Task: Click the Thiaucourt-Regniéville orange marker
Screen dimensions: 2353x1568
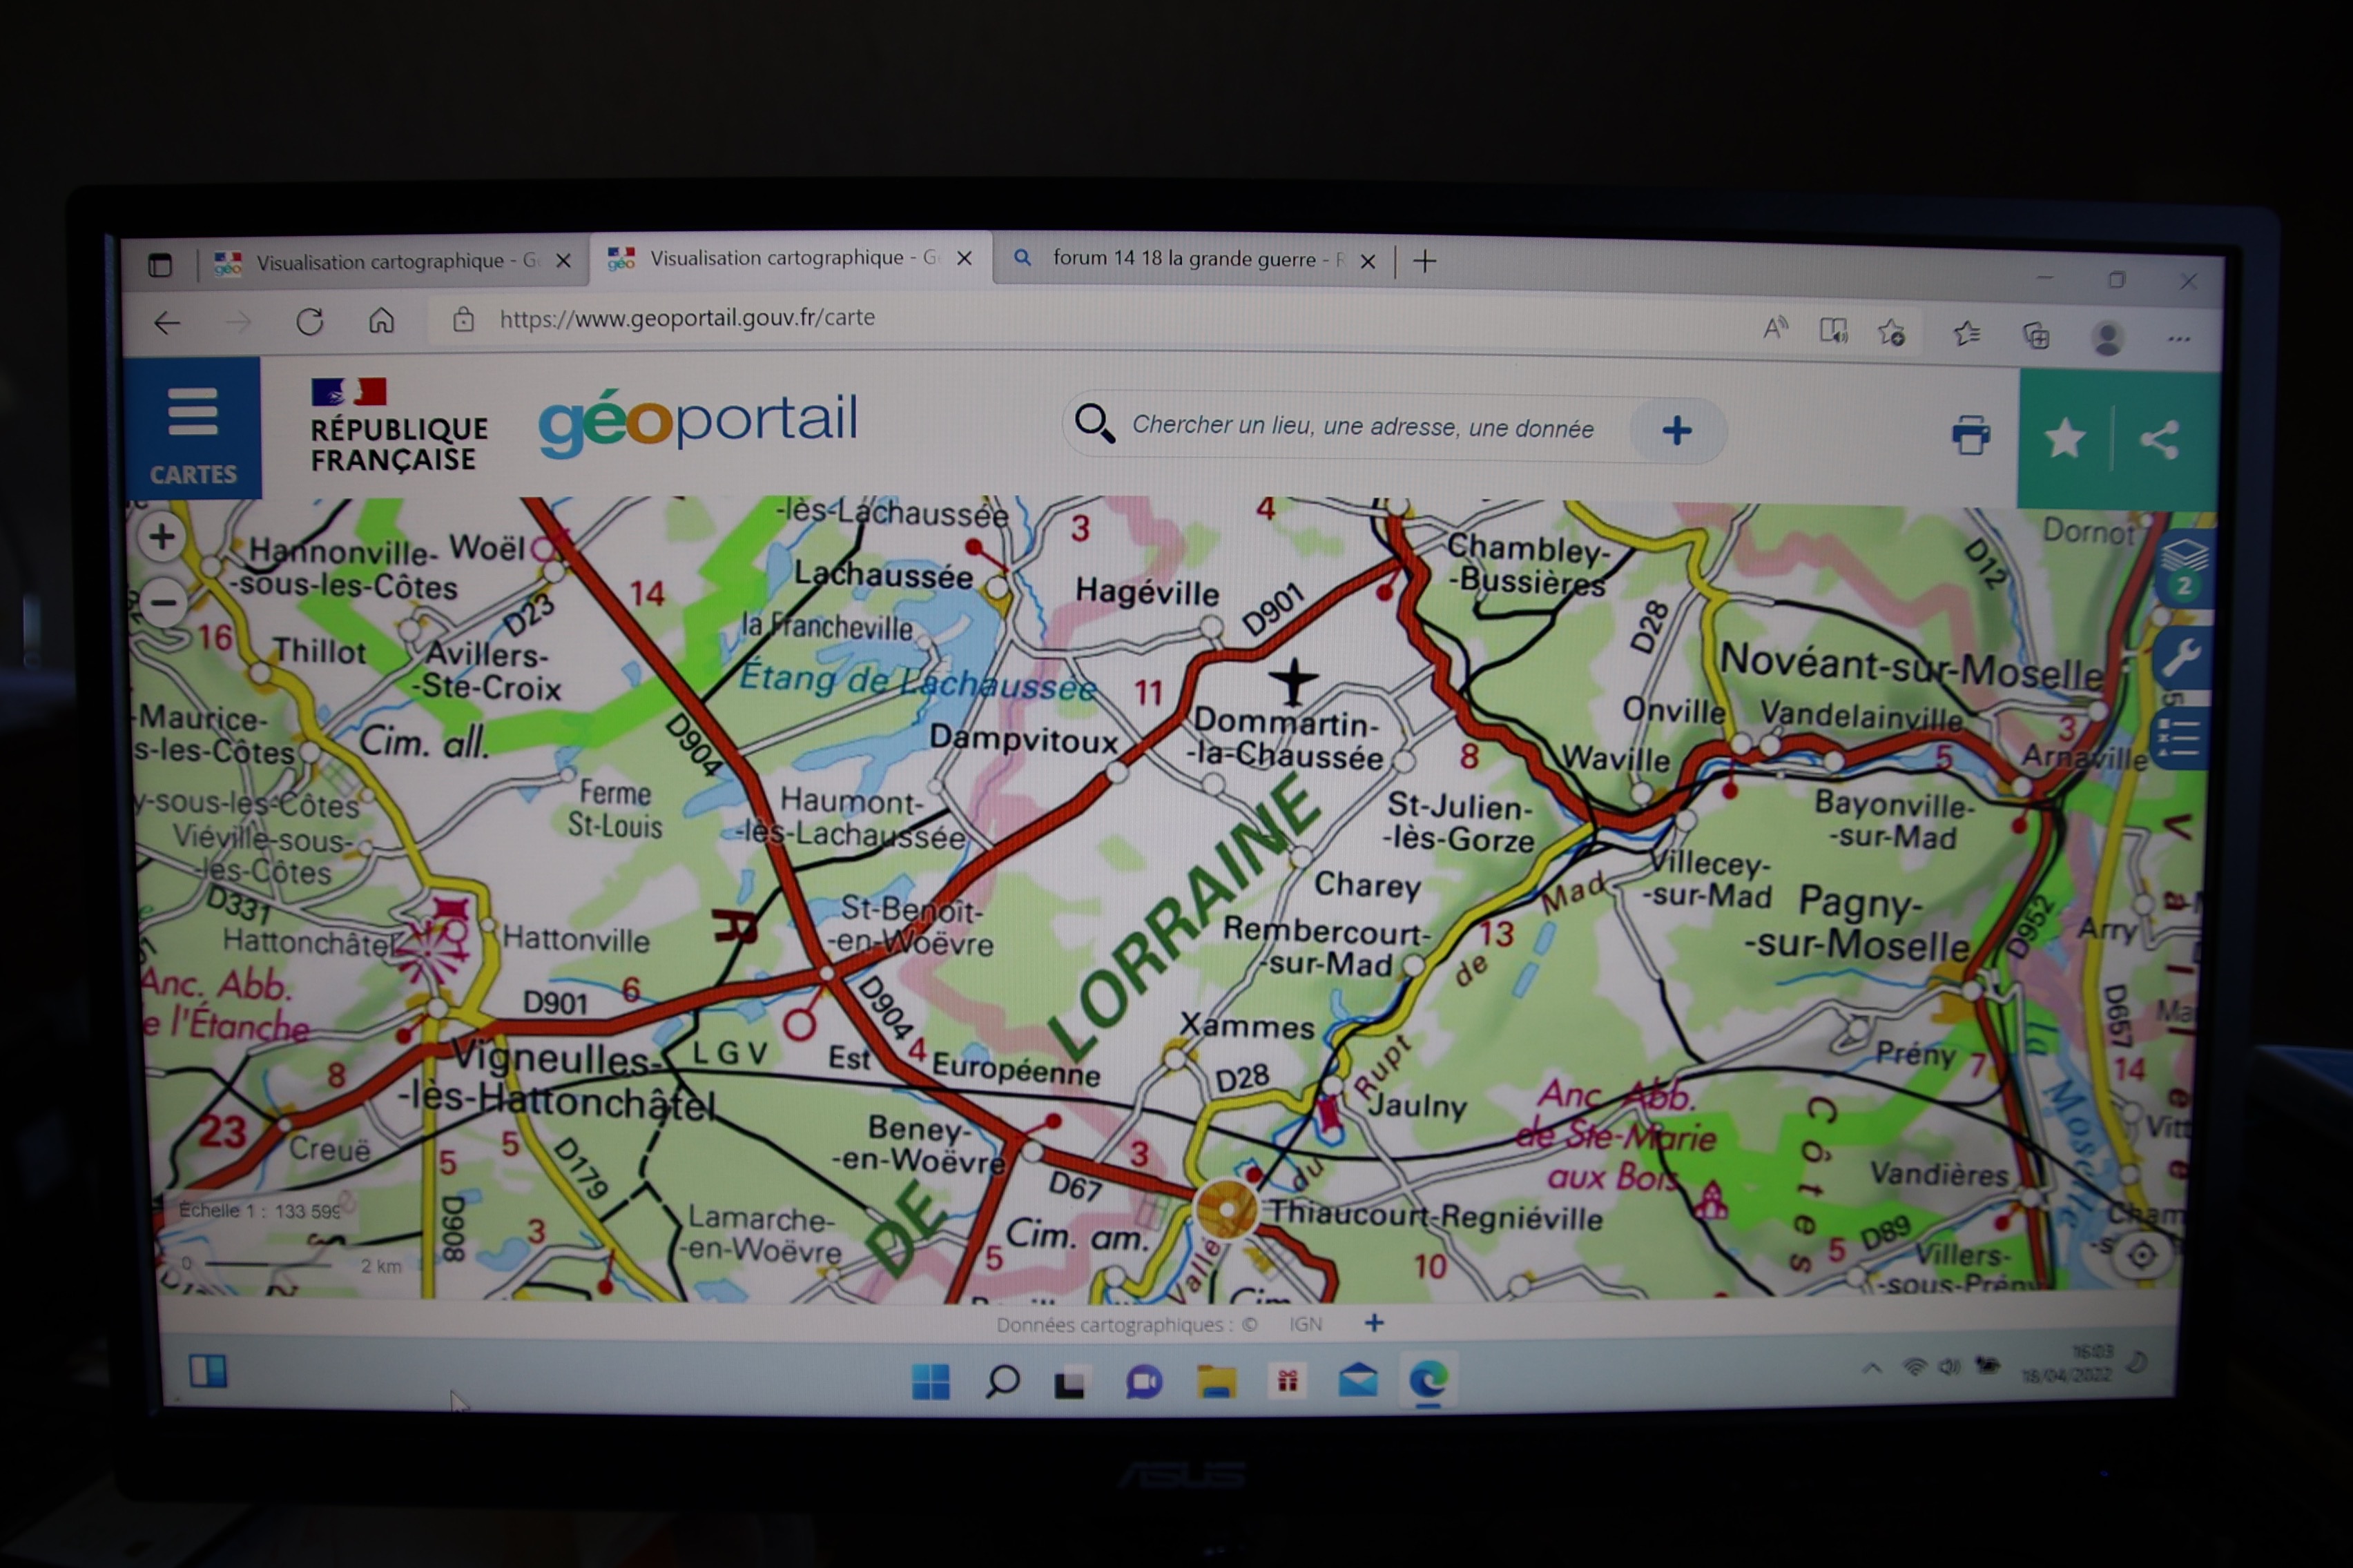Action: 1226,1209
